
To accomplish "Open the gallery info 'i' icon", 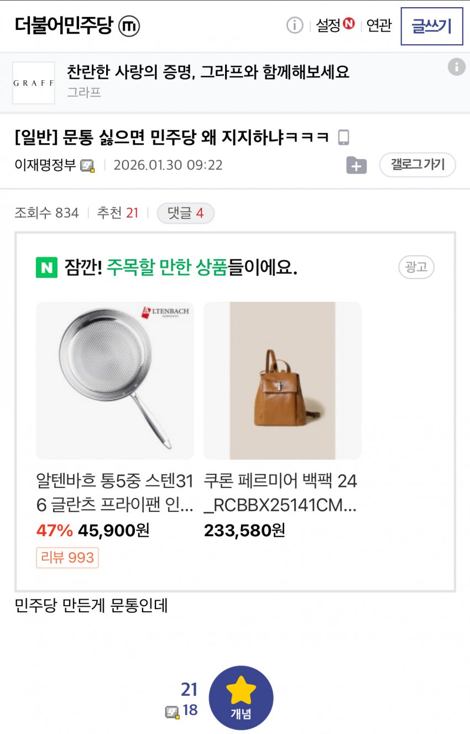I will tap(295, 25).
